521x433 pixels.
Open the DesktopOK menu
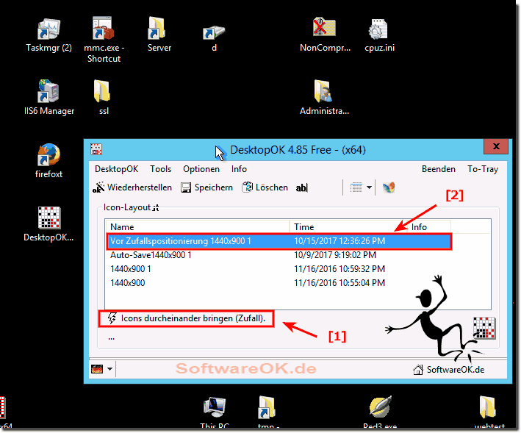[116, 169]
